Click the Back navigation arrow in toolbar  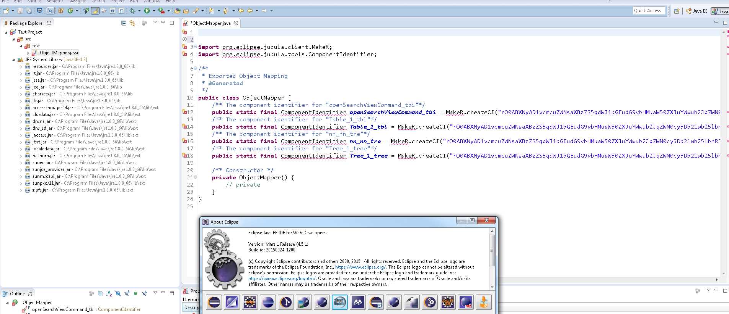250,11
